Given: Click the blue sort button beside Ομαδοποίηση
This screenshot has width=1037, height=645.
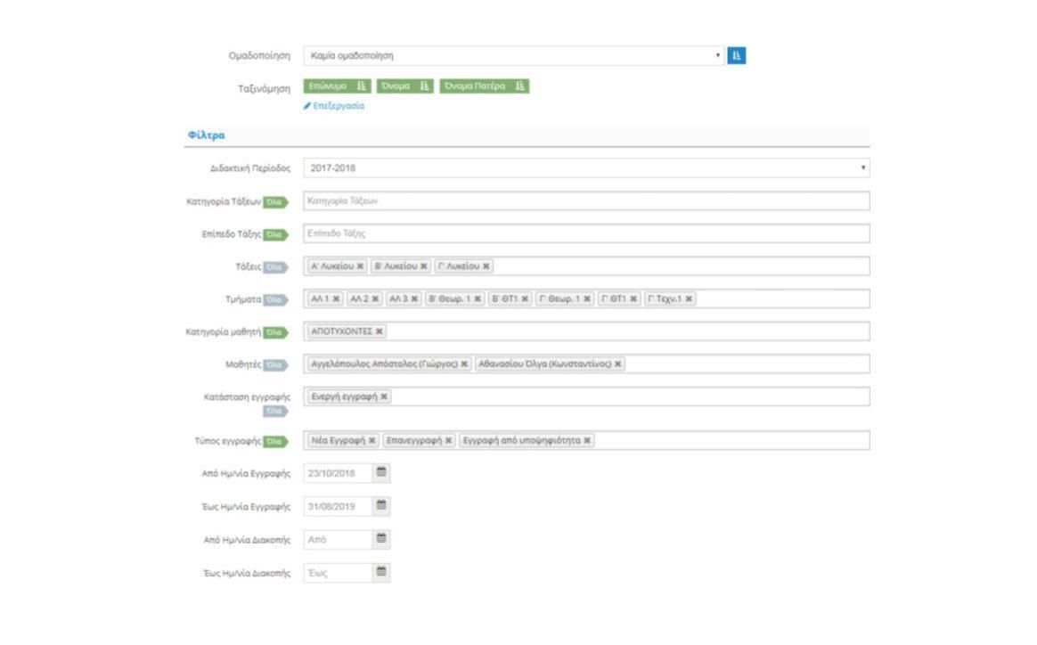Looking at the screenshot, I should click(x=736, y=55).
